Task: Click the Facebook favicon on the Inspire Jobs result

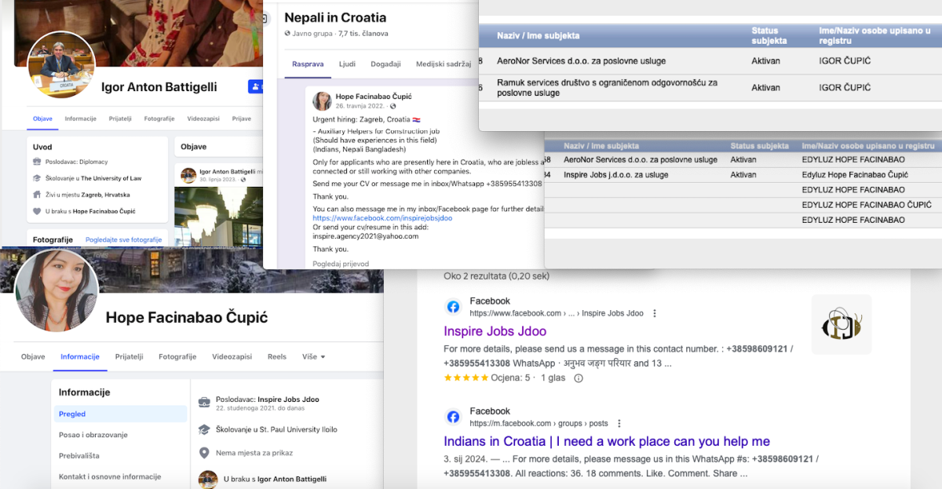Action: pos(453,307)
